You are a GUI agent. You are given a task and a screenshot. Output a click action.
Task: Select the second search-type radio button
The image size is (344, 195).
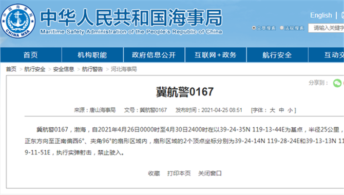pos(282,28)
